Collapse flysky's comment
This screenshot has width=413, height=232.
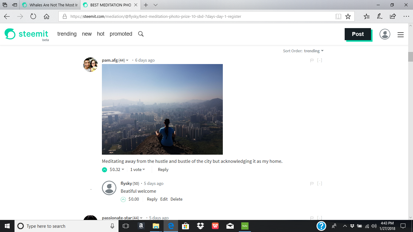[x=320, y=184]
